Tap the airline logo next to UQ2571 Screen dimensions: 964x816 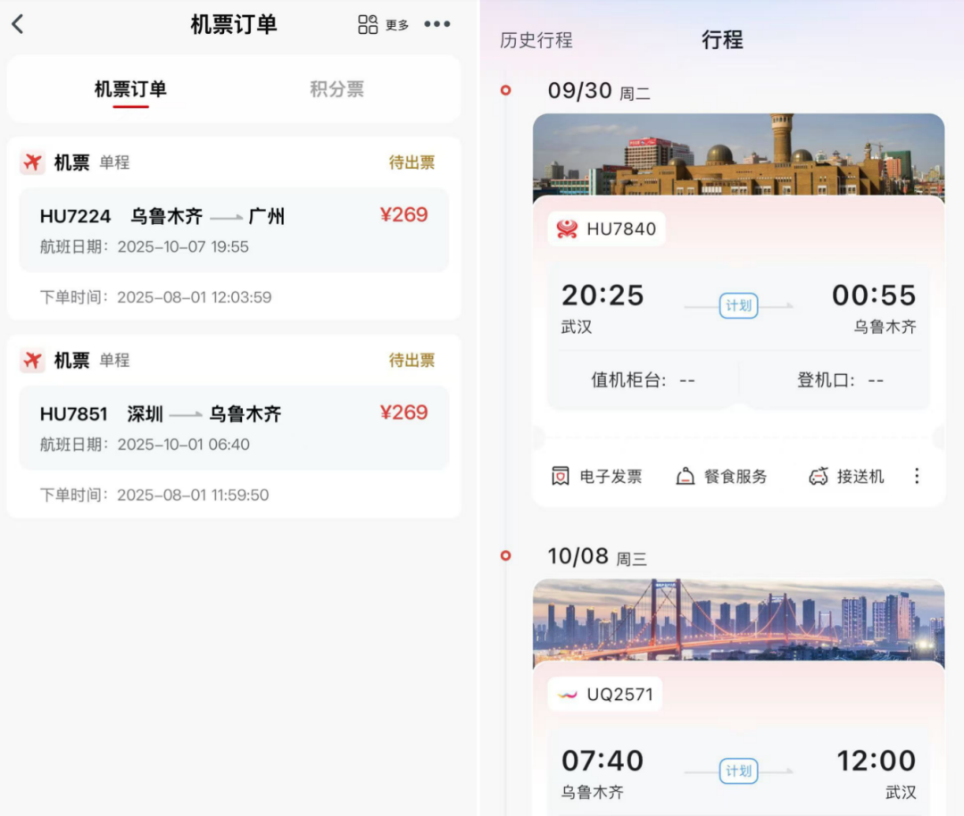(569, 693)
